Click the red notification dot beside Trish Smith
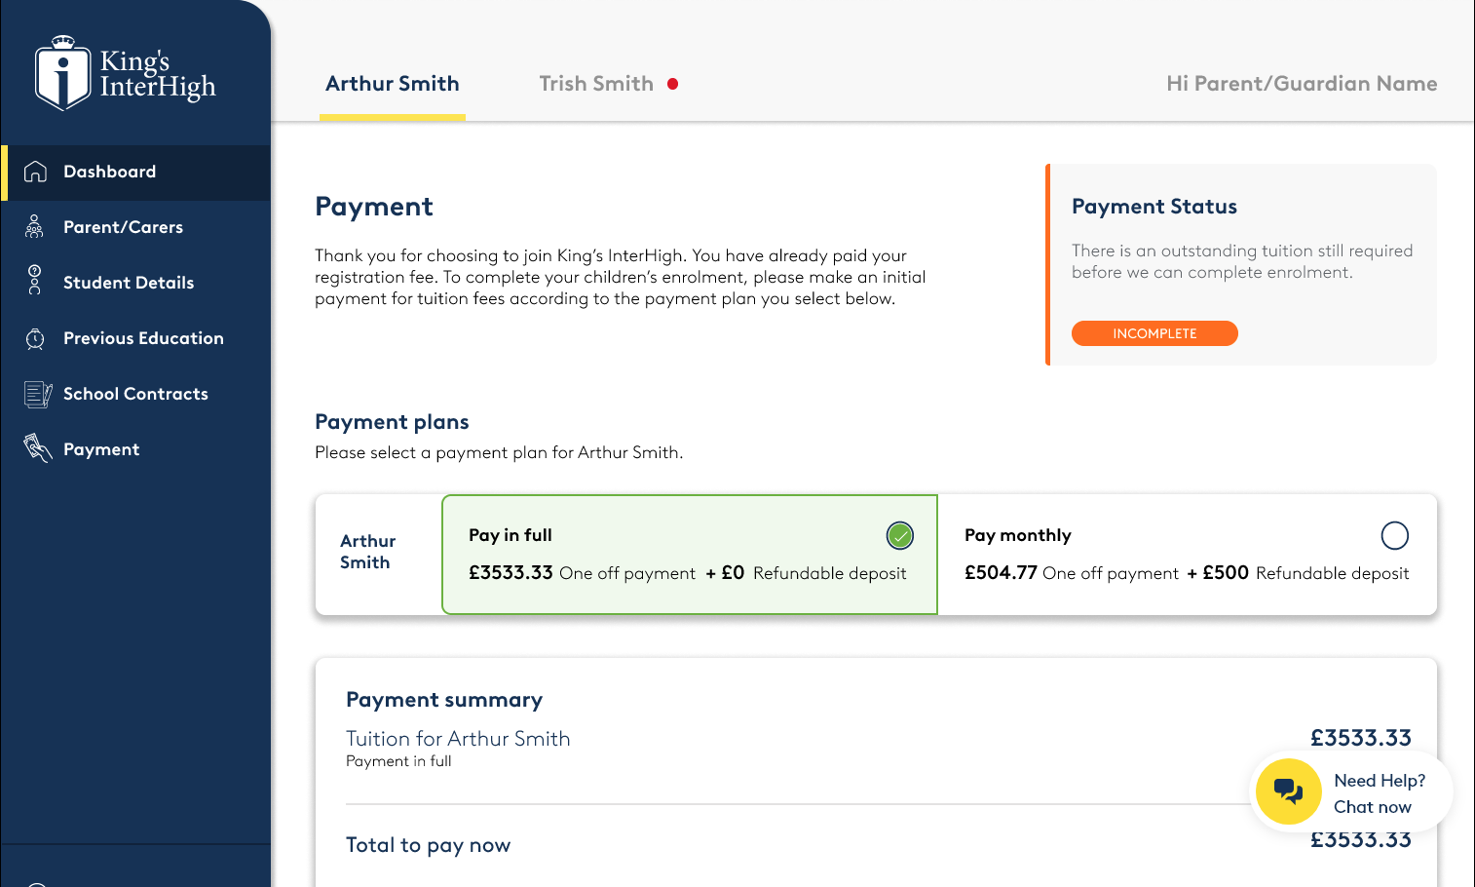 point(672,84)
